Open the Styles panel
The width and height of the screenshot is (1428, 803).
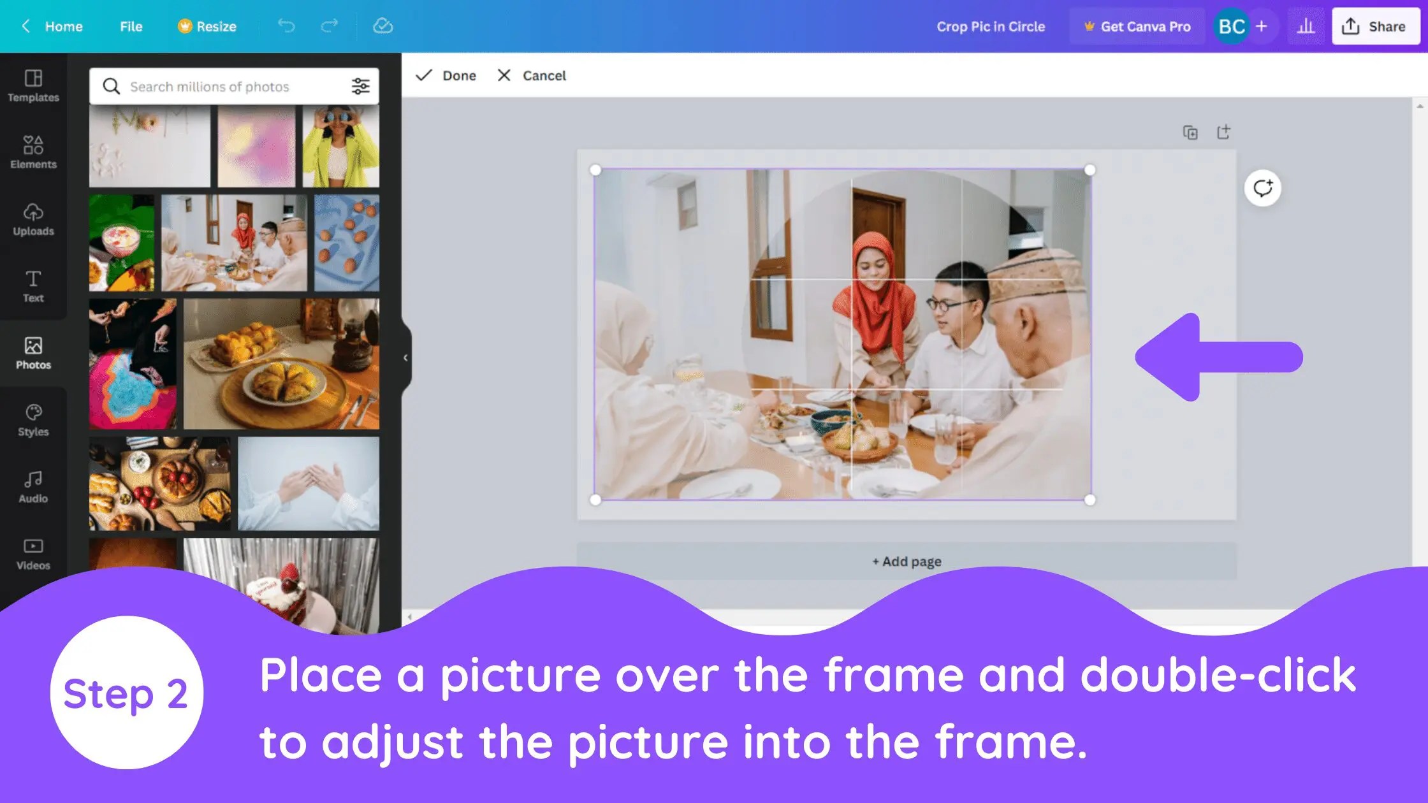pyautogui.click(x=33, y=421)
